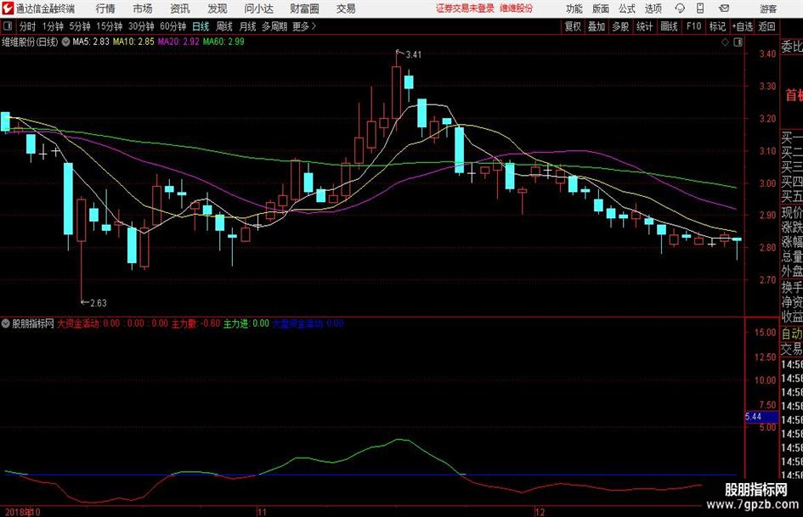
Task: Click the 11 month marker on time axis
Action: 262,512
